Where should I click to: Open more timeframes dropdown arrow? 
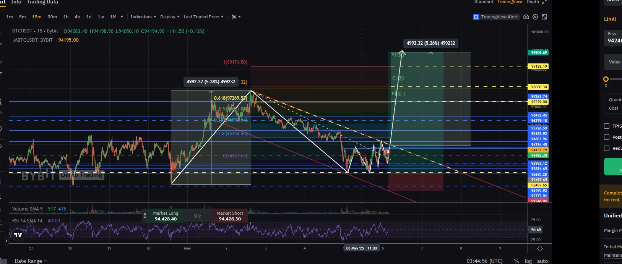pyautogui.click(x=122, y=17)
